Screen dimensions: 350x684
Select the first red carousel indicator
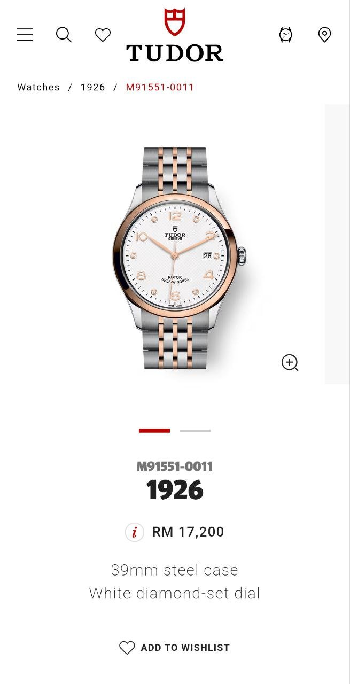(x=154, y=430)
